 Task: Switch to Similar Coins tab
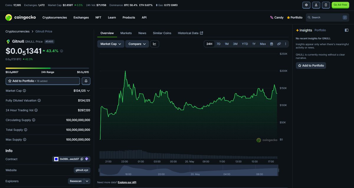pyautogui.click(x=162, y=33)
